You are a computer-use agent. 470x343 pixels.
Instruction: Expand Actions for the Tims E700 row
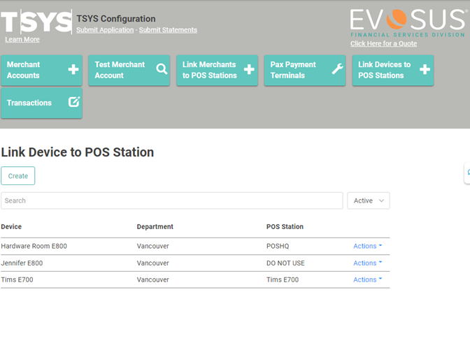[367, 279]
